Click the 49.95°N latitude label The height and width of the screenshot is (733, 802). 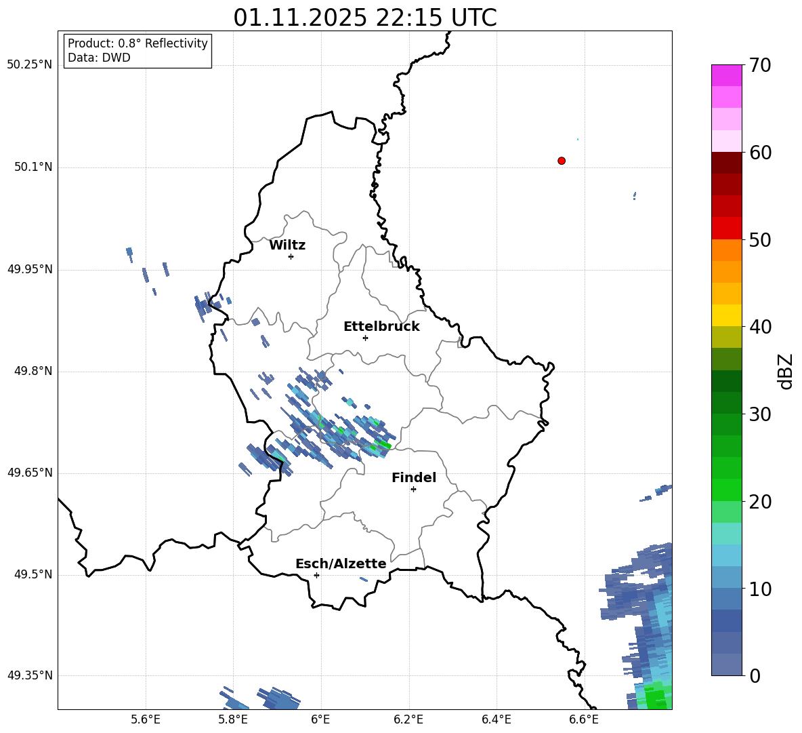click(x=30, y=269)
